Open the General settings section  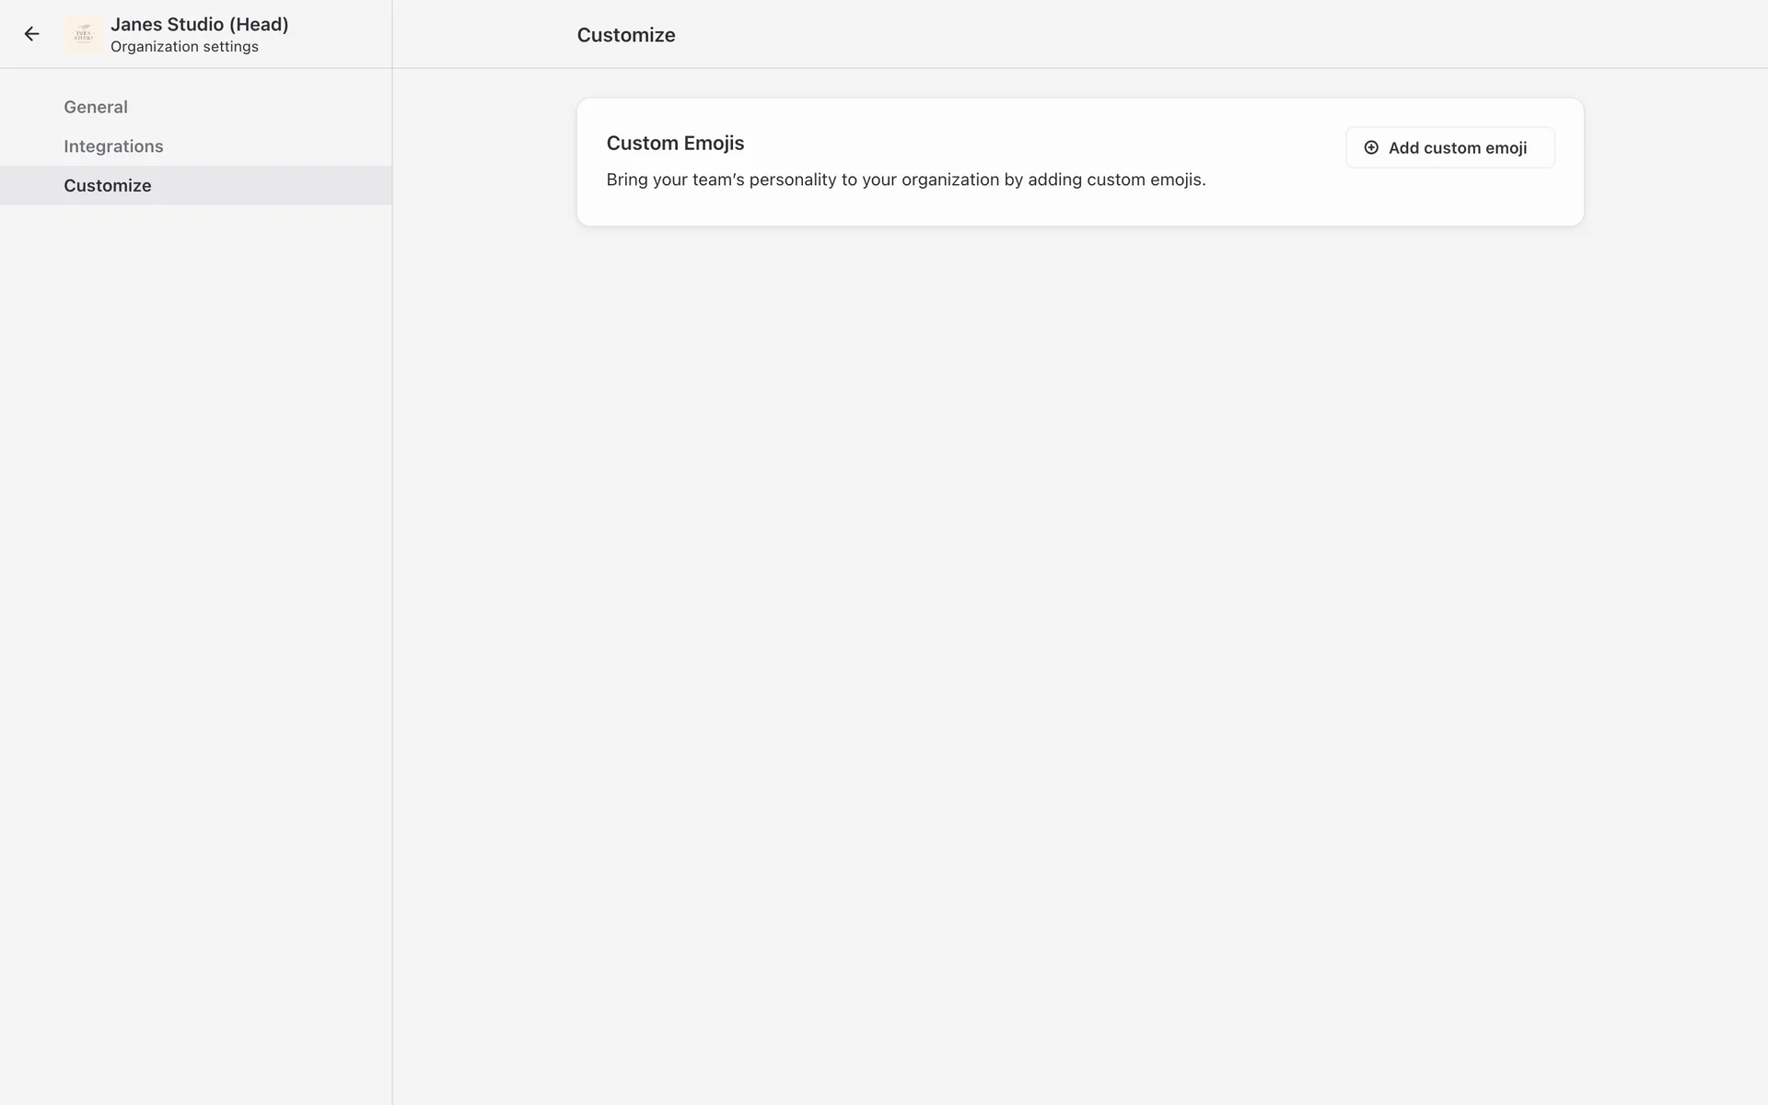(96, 107)
